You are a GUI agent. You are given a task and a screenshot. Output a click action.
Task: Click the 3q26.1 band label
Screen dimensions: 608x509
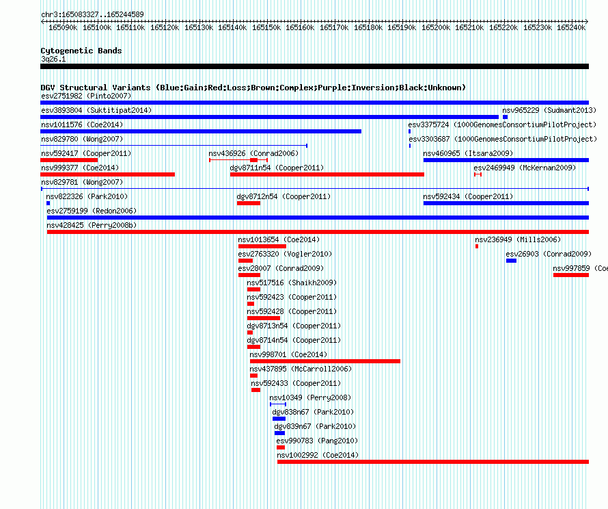coord(53,59)
